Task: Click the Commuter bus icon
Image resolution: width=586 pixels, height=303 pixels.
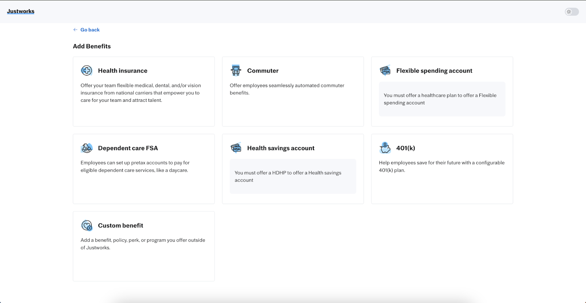Action: coord(236,70)
